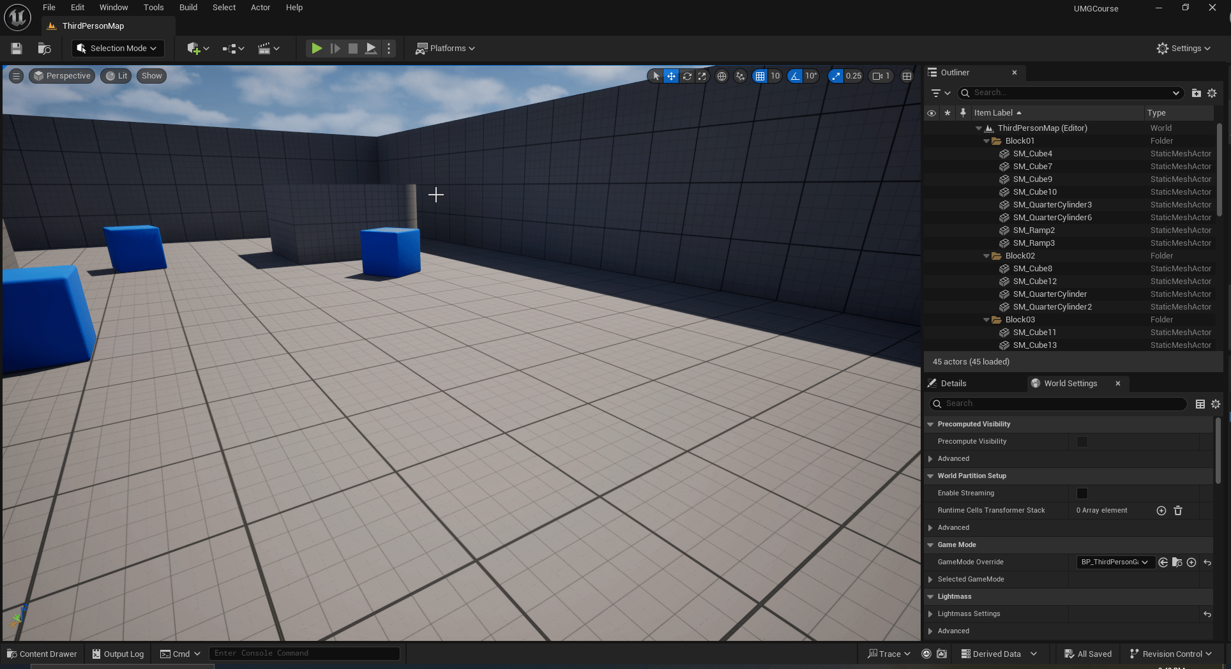This screenshot has width=1231, height=669.
Task: Open play mode options three-dot menu
Action: (389, 49)
